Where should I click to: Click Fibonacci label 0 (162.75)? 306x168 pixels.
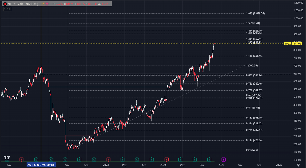(x=252, y=150)
